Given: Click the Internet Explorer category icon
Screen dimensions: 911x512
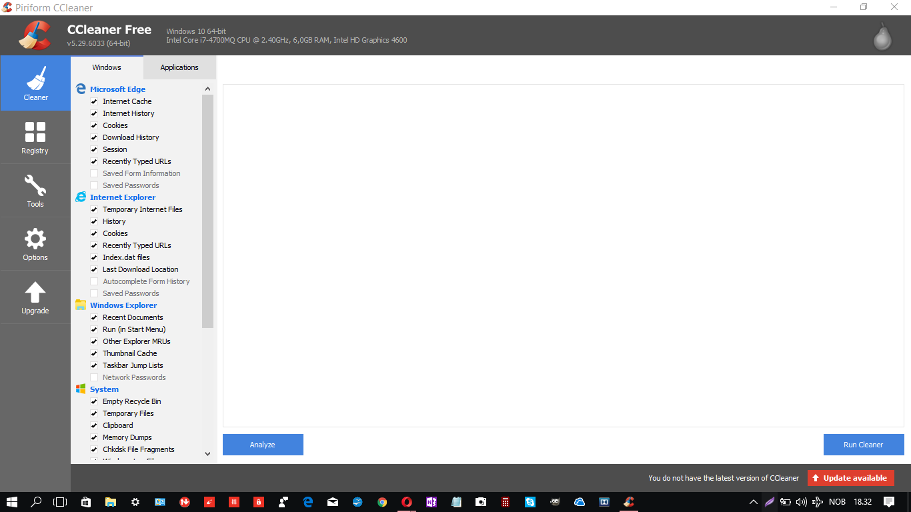Looking at the screenshot, I should (x=81, y=197).
